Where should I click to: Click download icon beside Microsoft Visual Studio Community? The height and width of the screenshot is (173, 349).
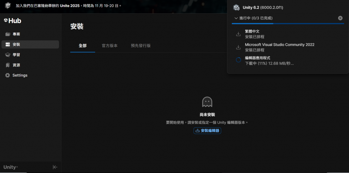click(x=238, y=47)
